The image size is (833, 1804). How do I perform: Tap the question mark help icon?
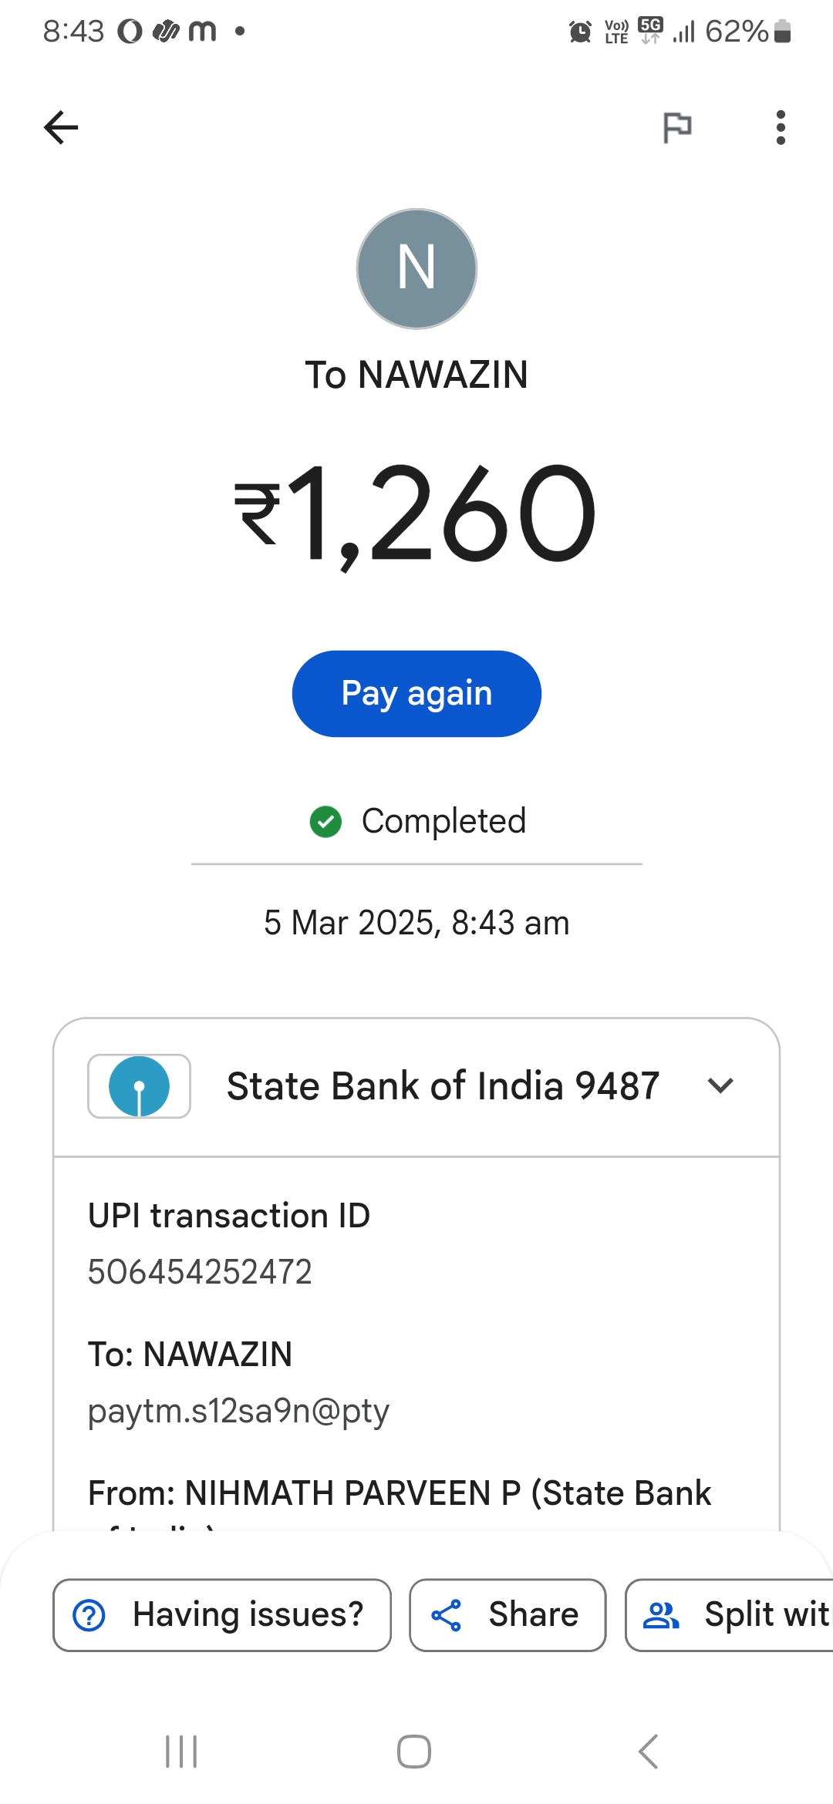point(89,1615)
